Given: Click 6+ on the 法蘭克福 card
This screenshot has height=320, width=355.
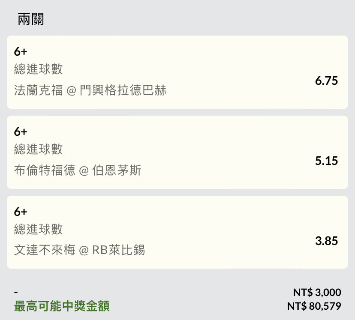Looking at the screenshot, I should (x=21, y=51).
